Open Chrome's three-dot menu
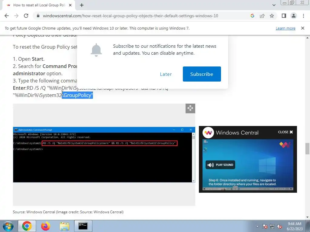The height and width of the screenshot is (232, 310). [x=303, y=16]
